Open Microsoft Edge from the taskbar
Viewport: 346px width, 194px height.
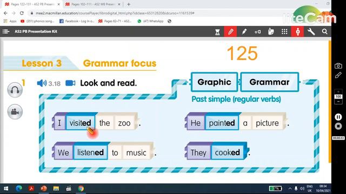[x=19, y=189]
